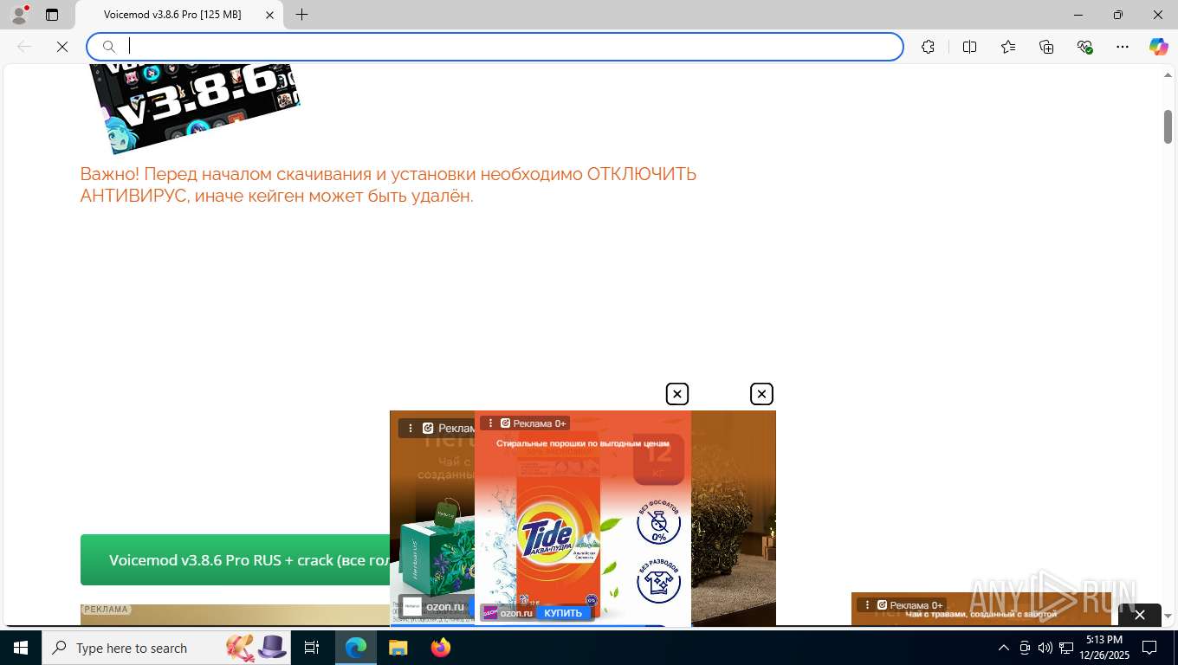Click the scrollbar down arrow
Image resolution: width=1178 pixels, height=665 pixels.
pos(1168,616)
